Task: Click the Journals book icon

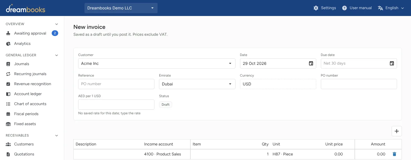Action: 8,64
